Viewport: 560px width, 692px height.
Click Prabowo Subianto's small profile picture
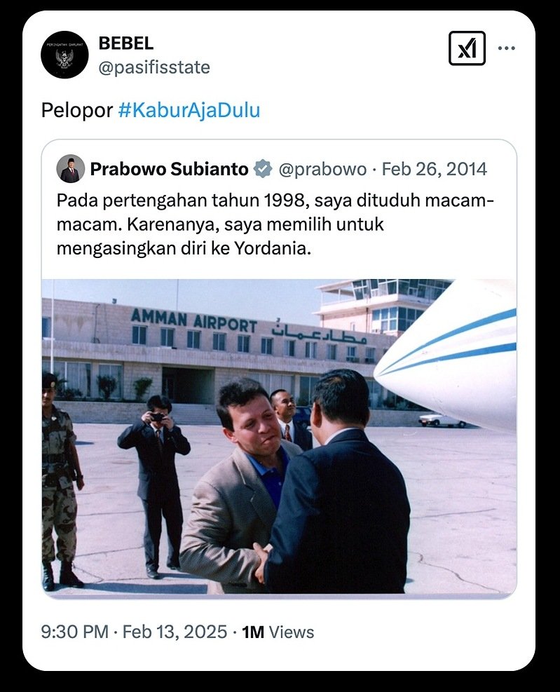point(70,169)
